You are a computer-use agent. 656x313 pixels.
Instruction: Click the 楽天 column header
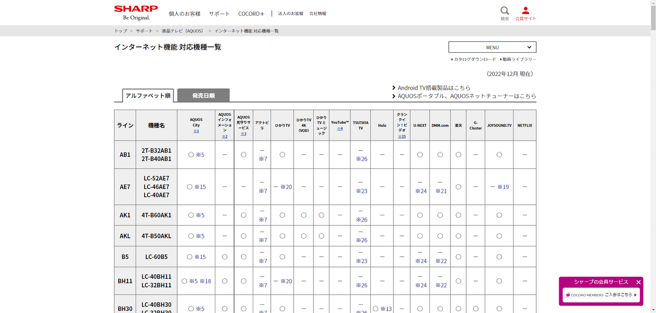[458, 125]
